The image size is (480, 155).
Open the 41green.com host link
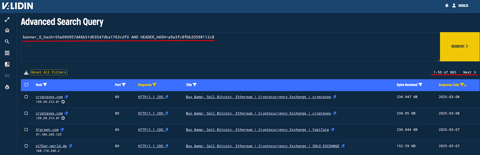pos(47,130)
